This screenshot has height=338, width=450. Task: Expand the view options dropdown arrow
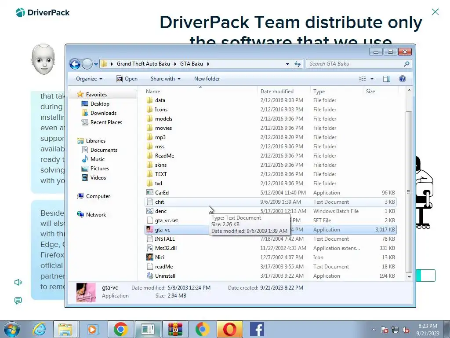[x=372, y=79]
